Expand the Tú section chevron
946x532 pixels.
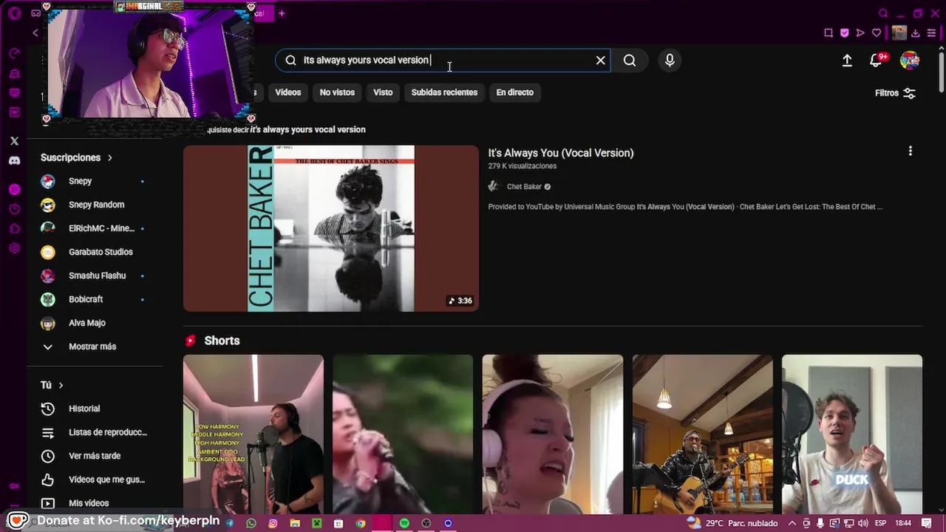[x=61, y=385]
